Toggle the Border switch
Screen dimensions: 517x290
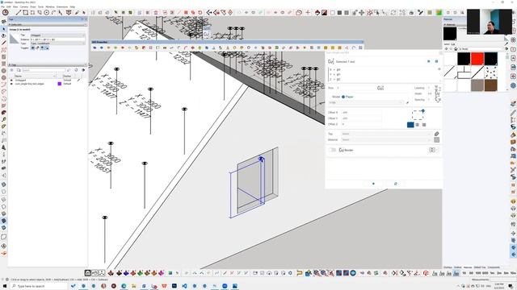coord(332,150)
